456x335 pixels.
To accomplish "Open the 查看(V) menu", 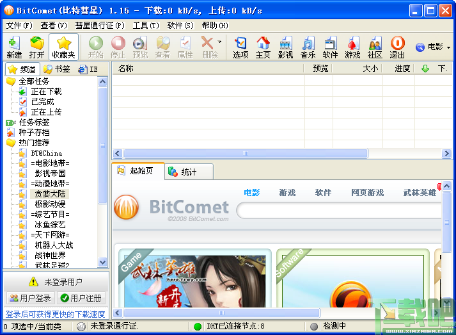I will click(54, 26).
